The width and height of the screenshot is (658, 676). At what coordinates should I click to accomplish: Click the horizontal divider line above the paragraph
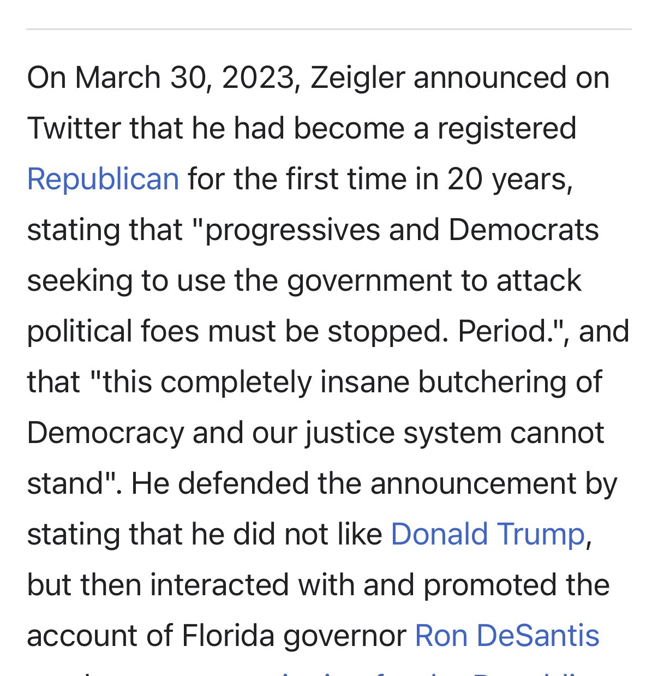click(x=329, y=29)
